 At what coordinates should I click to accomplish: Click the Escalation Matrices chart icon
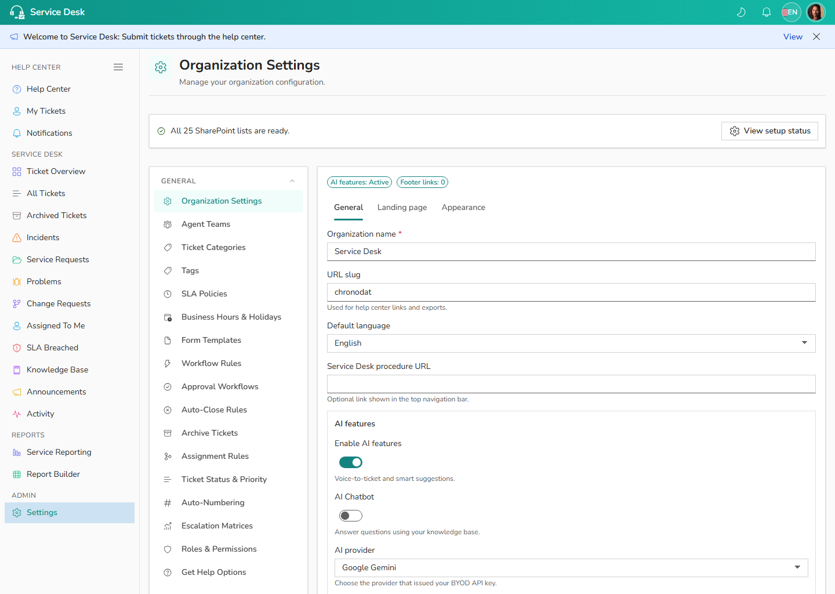(x=168, y=526)
